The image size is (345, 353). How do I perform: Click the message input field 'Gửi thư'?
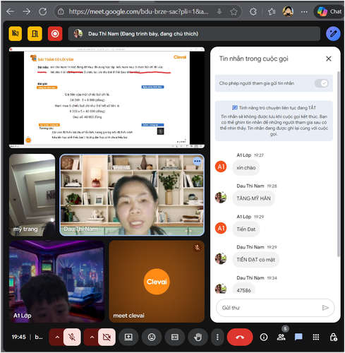pyautogui.click(x=270, y=308)
